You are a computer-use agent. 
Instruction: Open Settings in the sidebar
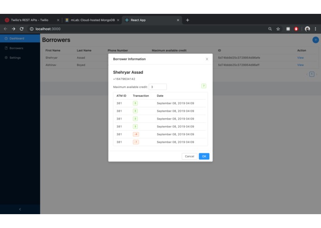20,58
